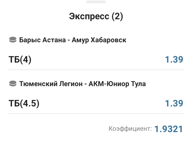Open the Барыс Астана team name
Screen dimensions: 192x146
(42, 40)
